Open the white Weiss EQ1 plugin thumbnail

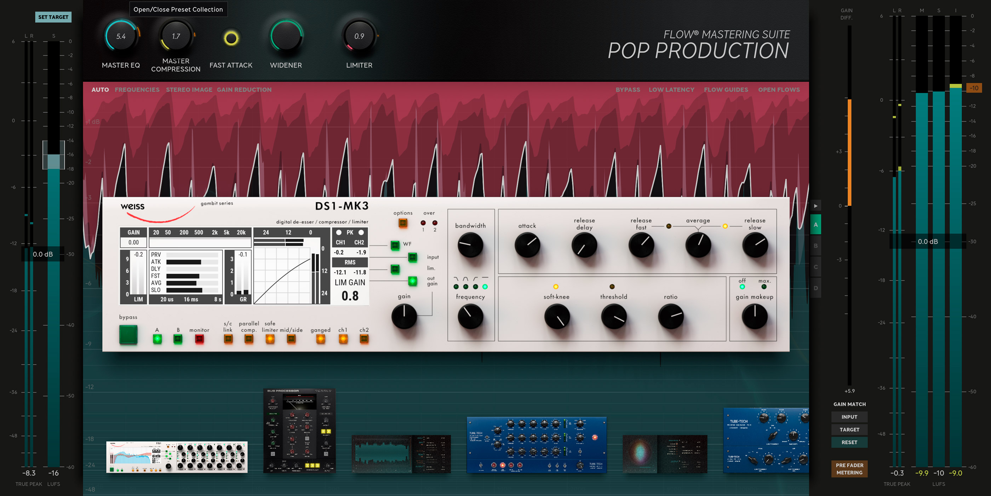177,457
